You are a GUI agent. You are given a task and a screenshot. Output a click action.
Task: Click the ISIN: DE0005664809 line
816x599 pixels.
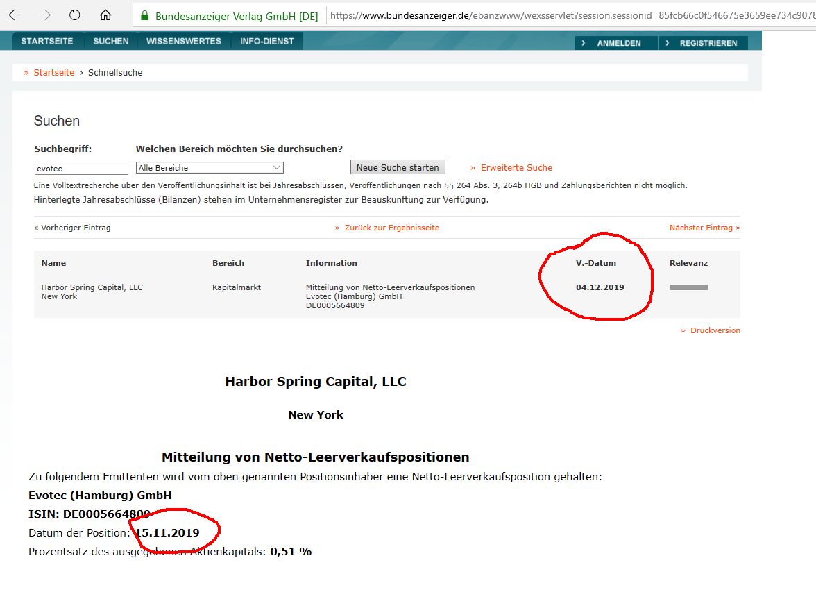89,514
